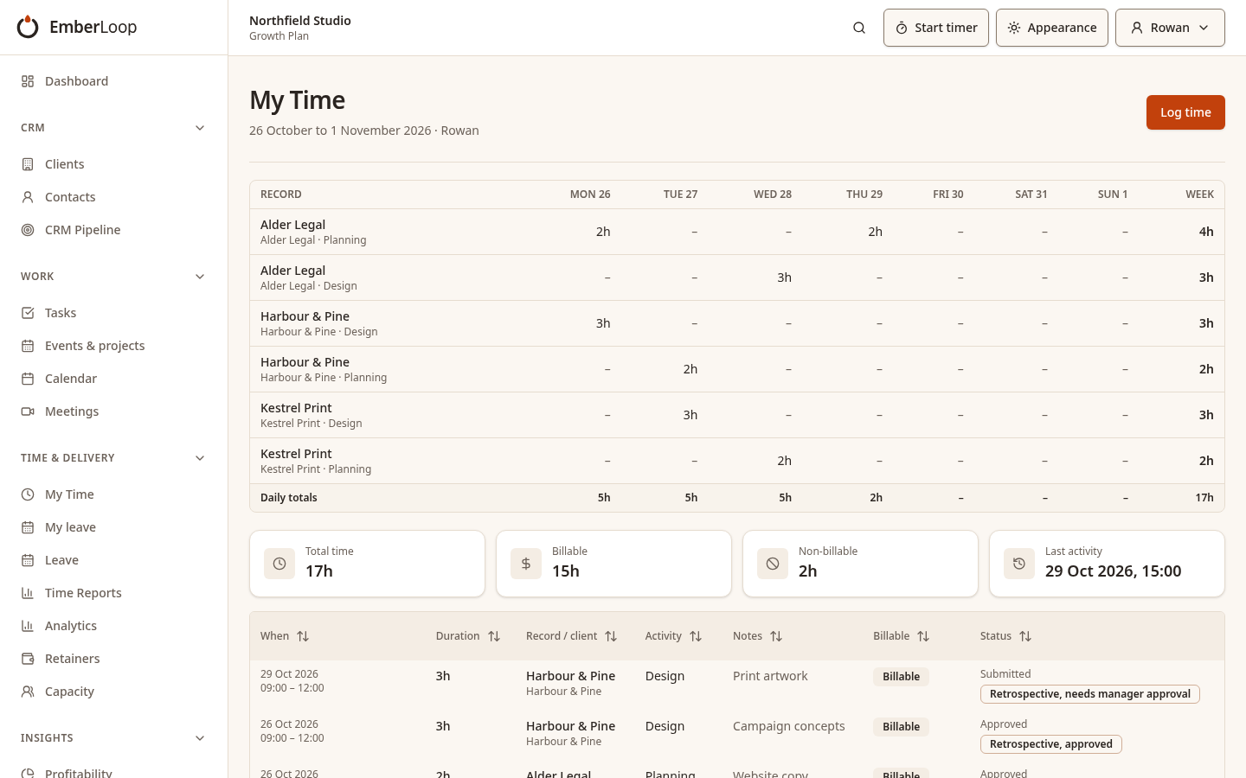Open Appearance settings
This screenshot has height=778, width=1246.
(1052, 28)
